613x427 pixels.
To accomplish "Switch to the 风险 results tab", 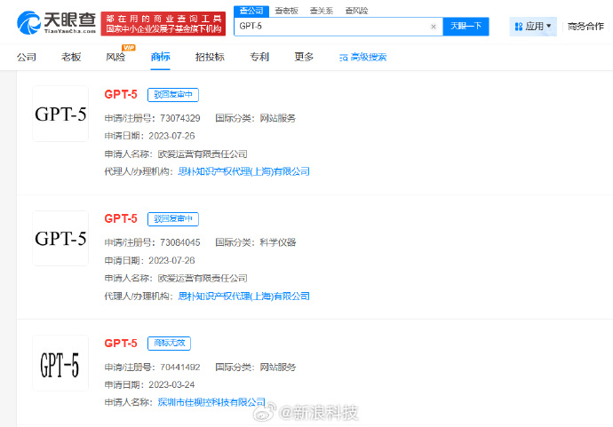I will pos(115,57).
